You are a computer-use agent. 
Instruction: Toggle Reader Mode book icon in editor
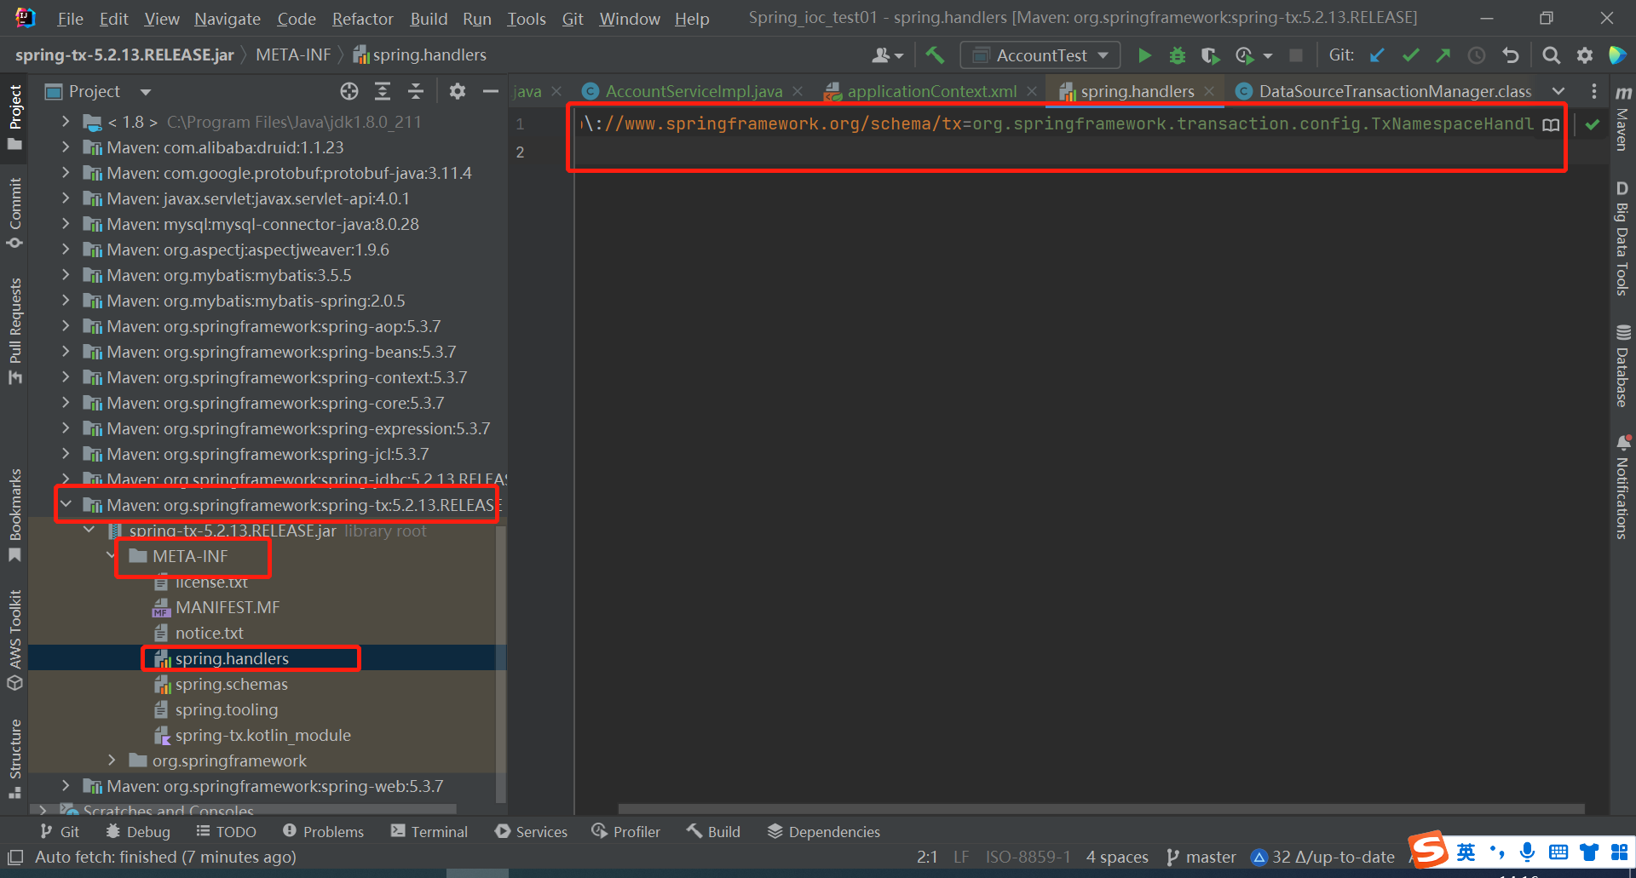pyautogui.click(x=1551, y=124)
